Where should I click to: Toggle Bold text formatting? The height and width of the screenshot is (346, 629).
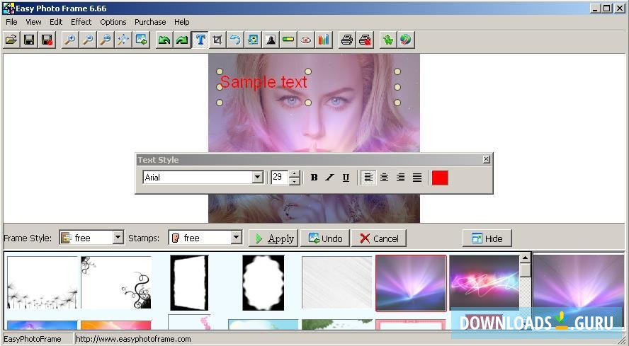tap(314, 178)
